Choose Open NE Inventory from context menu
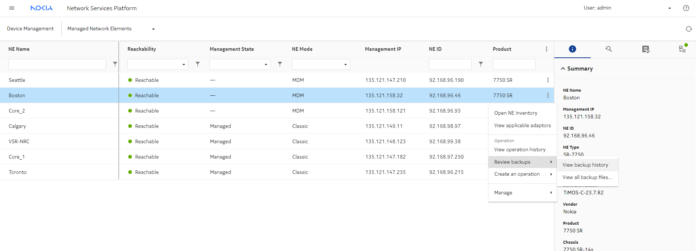 516,113
